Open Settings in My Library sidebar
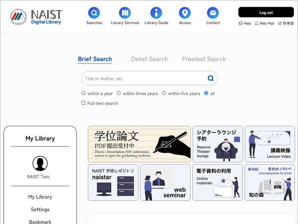 40,209
